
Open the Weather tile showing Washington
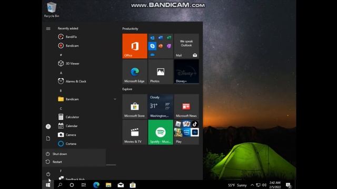click(161, 106)
